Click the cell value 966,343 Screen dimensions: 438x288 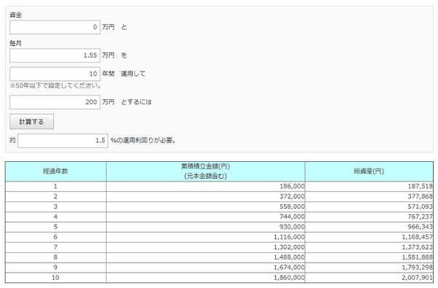420,227
